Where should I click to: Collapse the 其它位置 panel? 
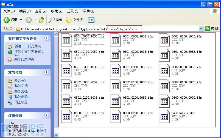[46, 72]
